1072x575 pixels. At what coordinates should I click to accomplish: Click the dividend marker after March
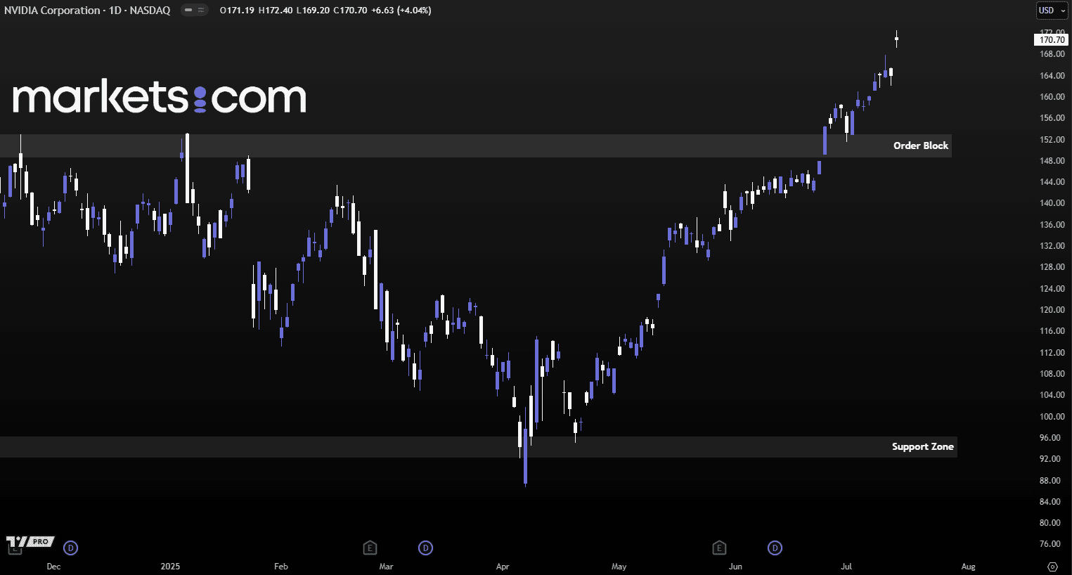[x=425, y=548]
